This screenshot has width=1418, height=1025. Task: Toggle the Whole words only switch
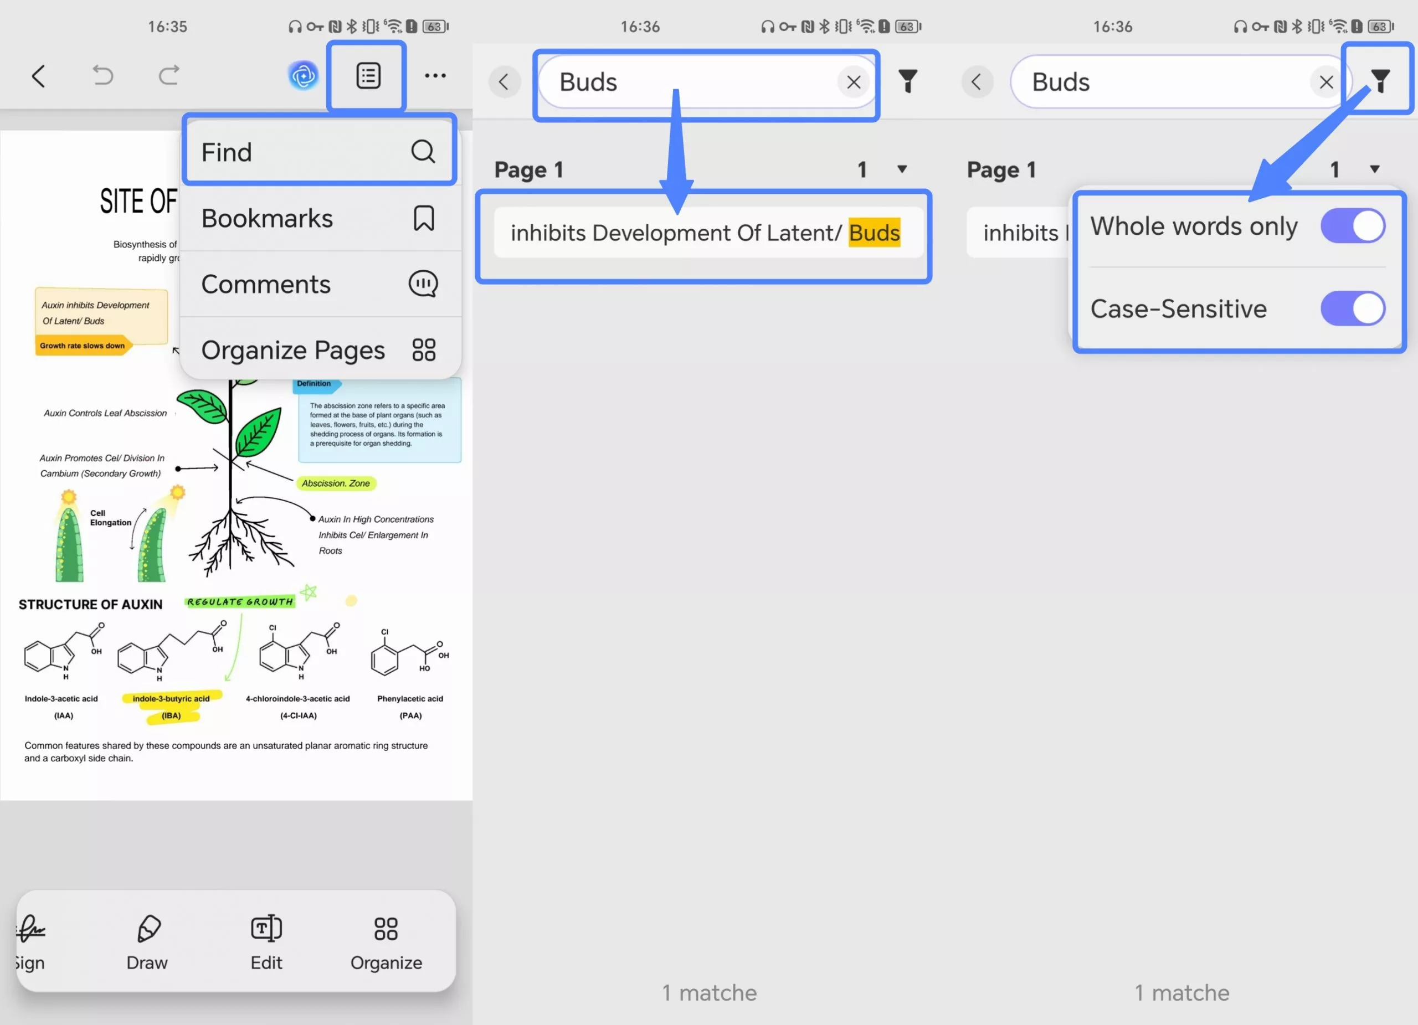(1352, 225)
